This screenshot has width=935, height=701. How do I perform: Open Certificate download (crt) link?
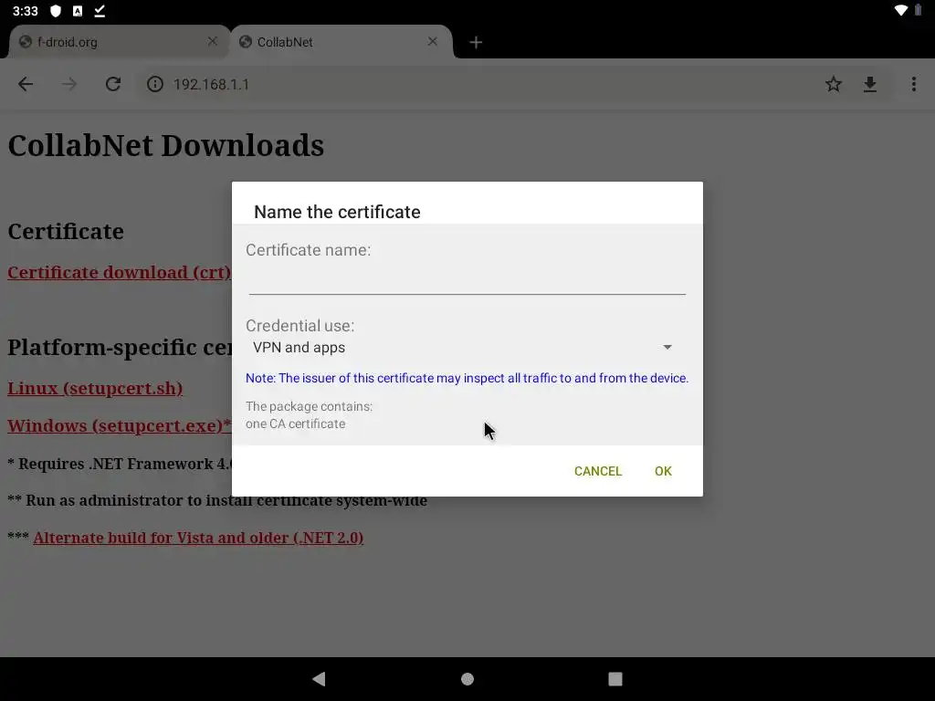tap(120, 272)
